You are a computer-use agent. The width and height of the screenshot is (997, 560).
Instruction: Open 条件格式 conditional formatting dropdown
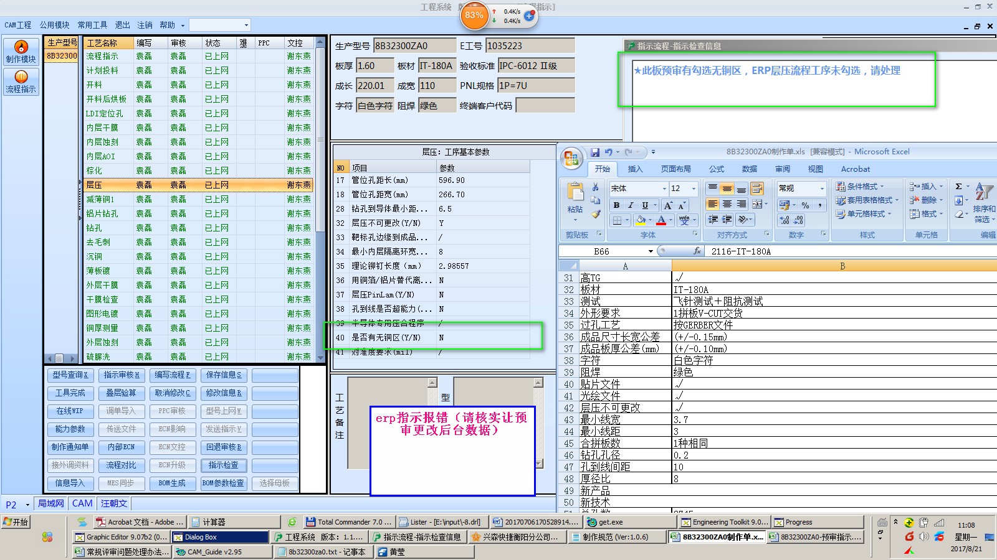pyautogui.click(x=859, y=186)
